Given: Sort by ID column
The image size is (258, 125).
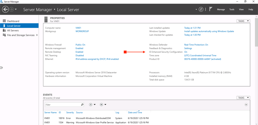Looking at the screenshot, I should [60, 113].
